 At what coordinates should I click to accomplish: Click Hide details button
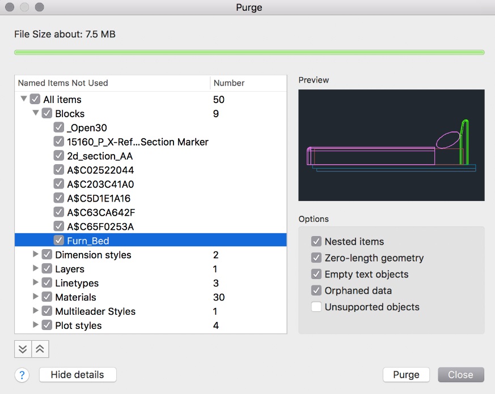78,375
